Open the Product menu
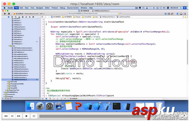This screenshot has width=189, height=122. click(55, 8)
